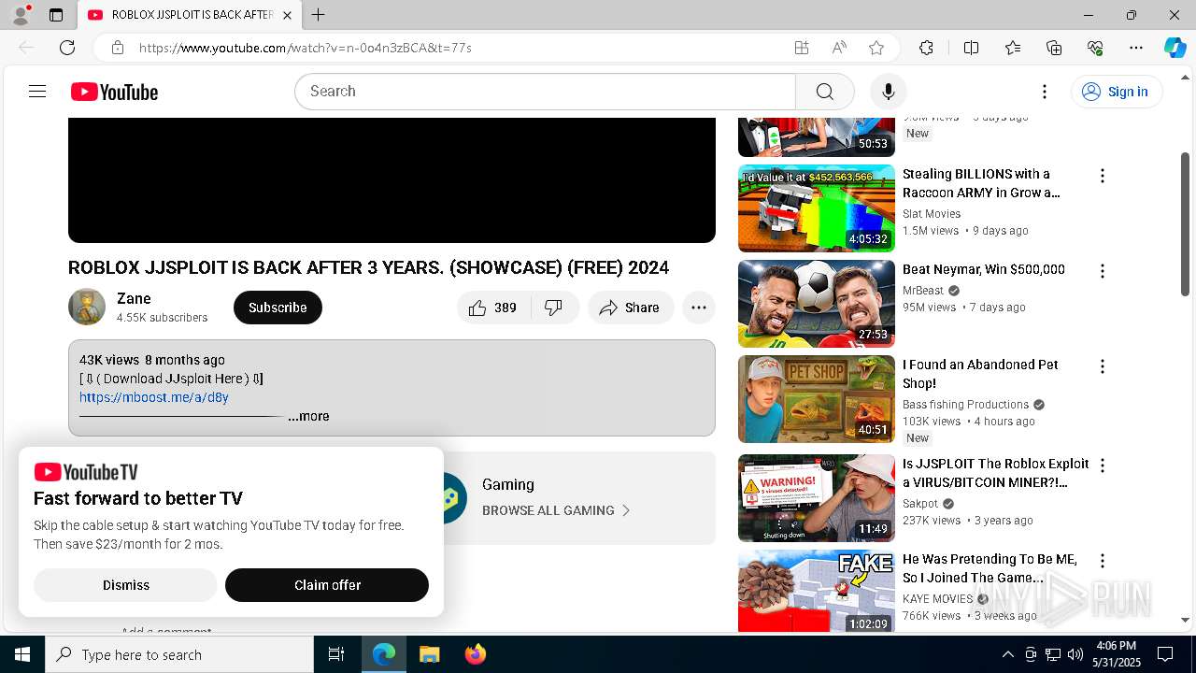Claim the YouTube TV offer

(x=327, y=585)
